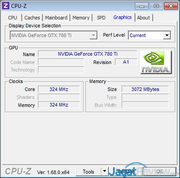
Task: Click the CPU-Z app icon in title bar
Action: [5, 6]
